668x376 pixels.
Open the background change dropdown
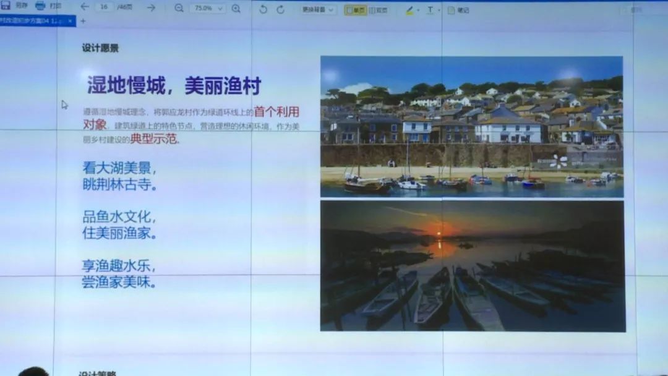pyautogui.click(x=318, y=9)
